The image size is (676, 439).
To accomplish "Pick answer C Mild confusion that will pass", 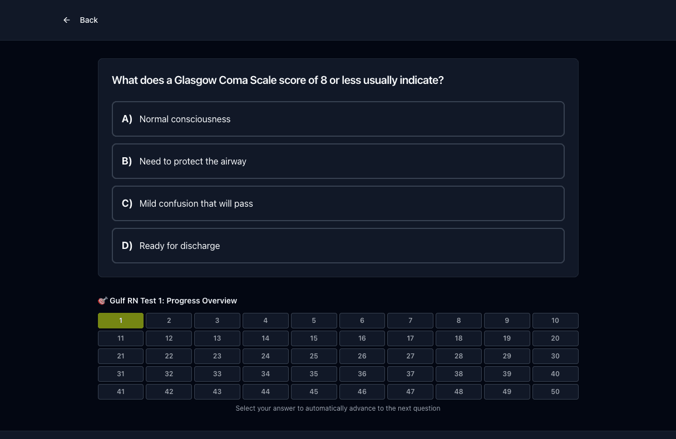I will [338, 203].
